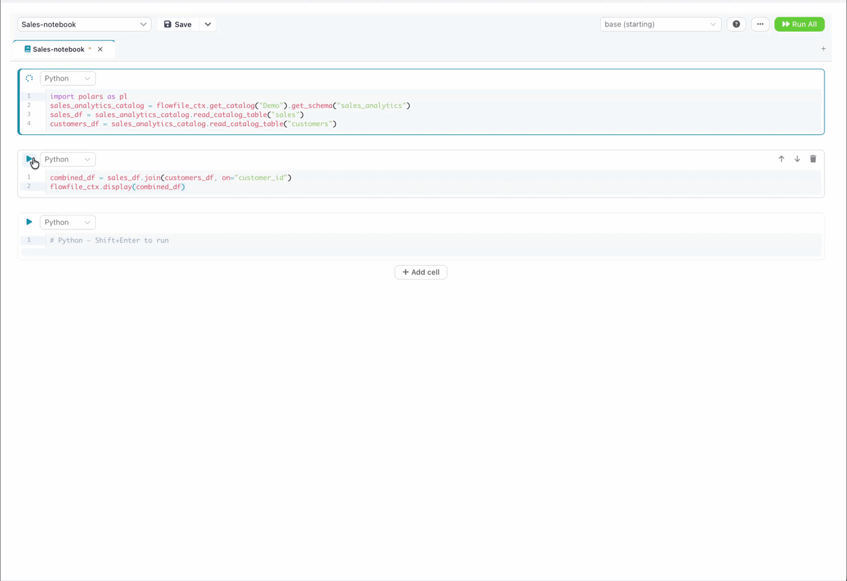
Task: Click the combined_df join code line
Action: pyautogui.click(x=171, y=178)
